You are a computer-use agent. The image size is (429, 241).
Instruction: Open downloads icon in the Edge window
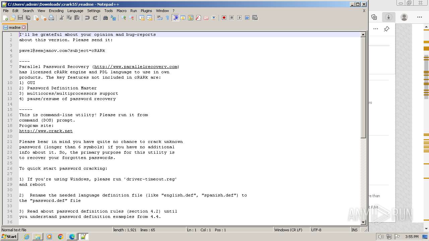coord(389,17)
